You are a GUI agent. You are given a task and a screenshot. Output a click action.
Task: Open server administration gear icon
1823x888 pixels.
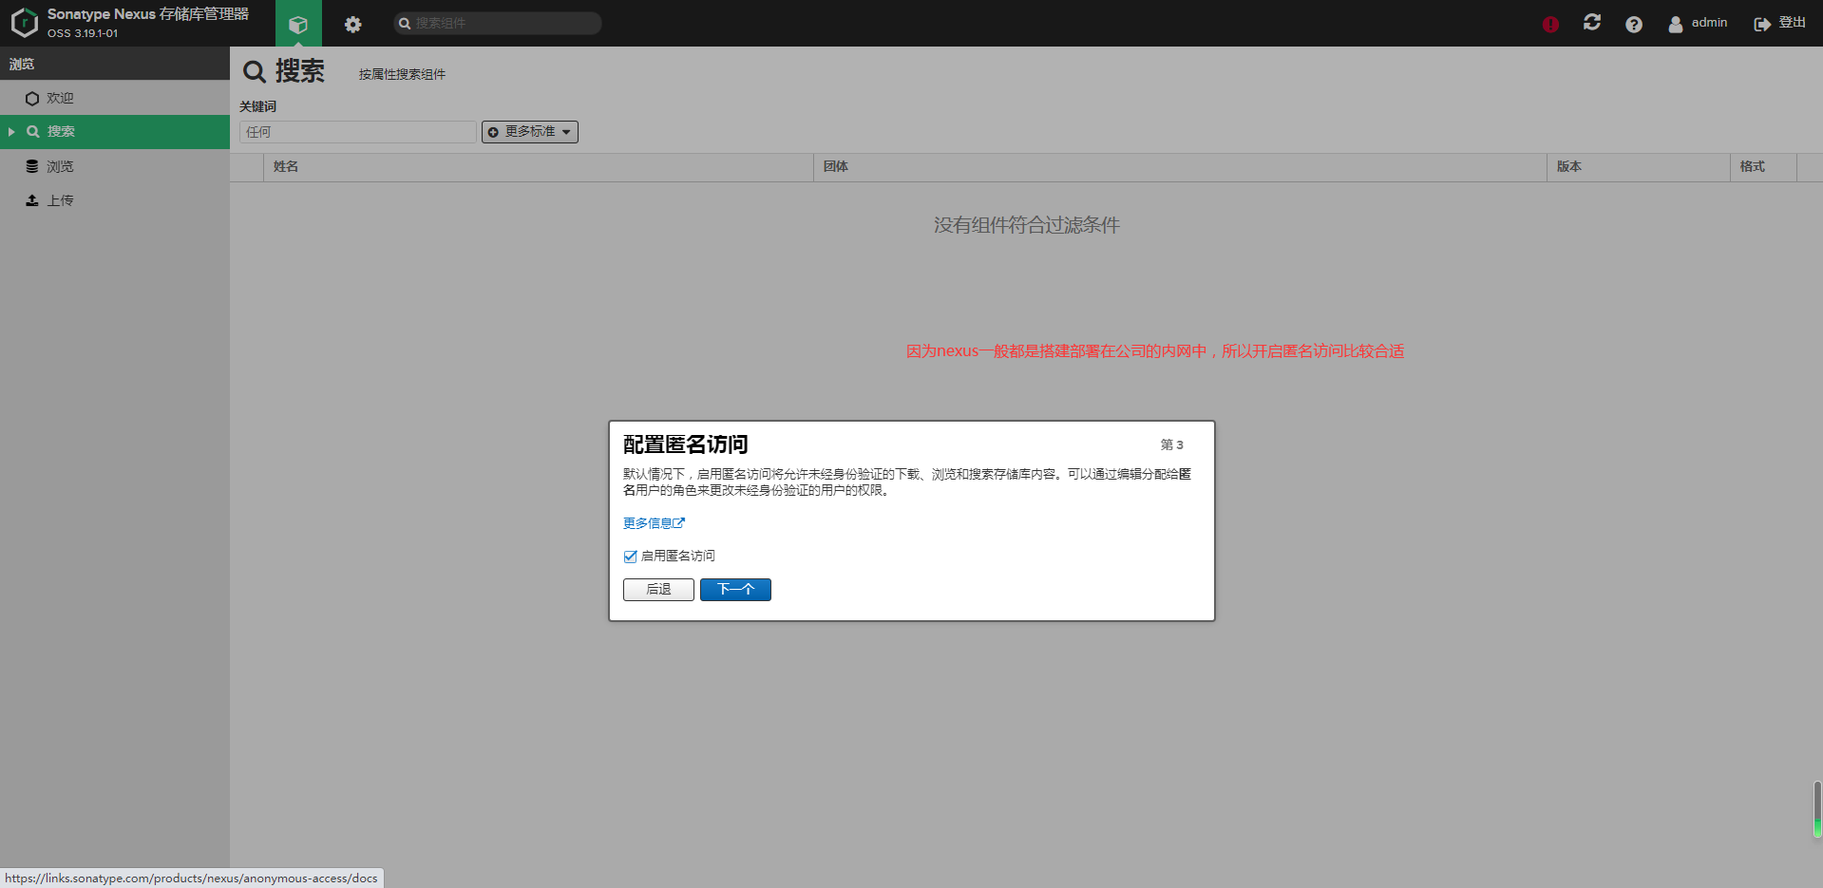(x=353, y=24)
